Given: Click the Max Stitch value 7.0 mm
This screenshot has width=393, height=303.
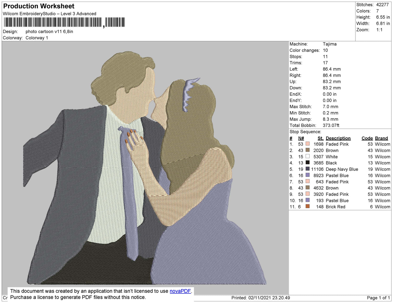Looking at the screenshot, I should (330, 107).
